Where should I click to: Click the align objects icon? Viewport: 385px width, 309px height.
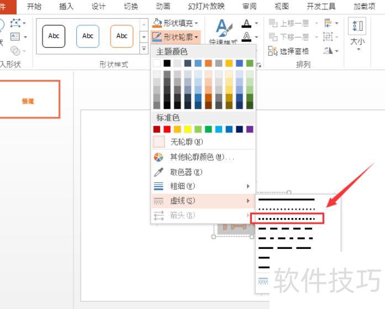[328, 23]
